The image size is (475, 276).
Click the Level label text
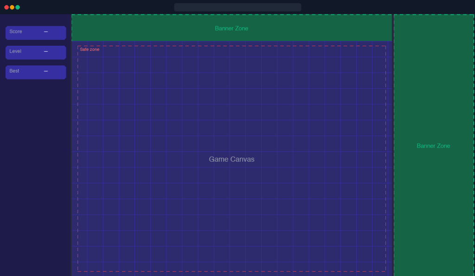[15, 51]
